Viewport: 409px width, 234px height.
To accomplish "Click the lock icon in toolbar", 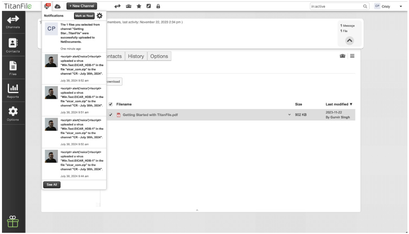I will (158, 6).
